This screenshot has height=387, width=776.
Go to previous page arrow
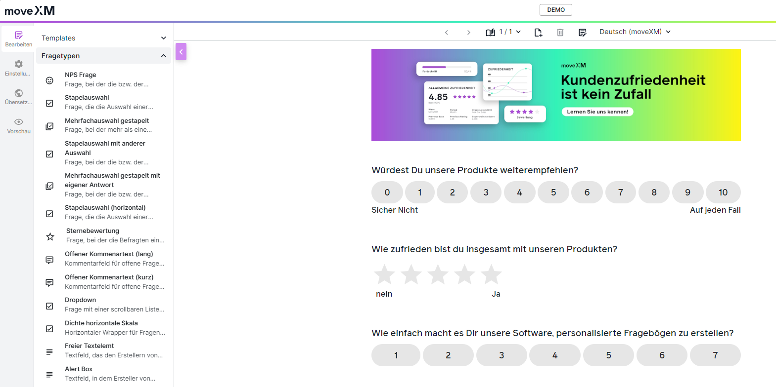coord(446,32)
